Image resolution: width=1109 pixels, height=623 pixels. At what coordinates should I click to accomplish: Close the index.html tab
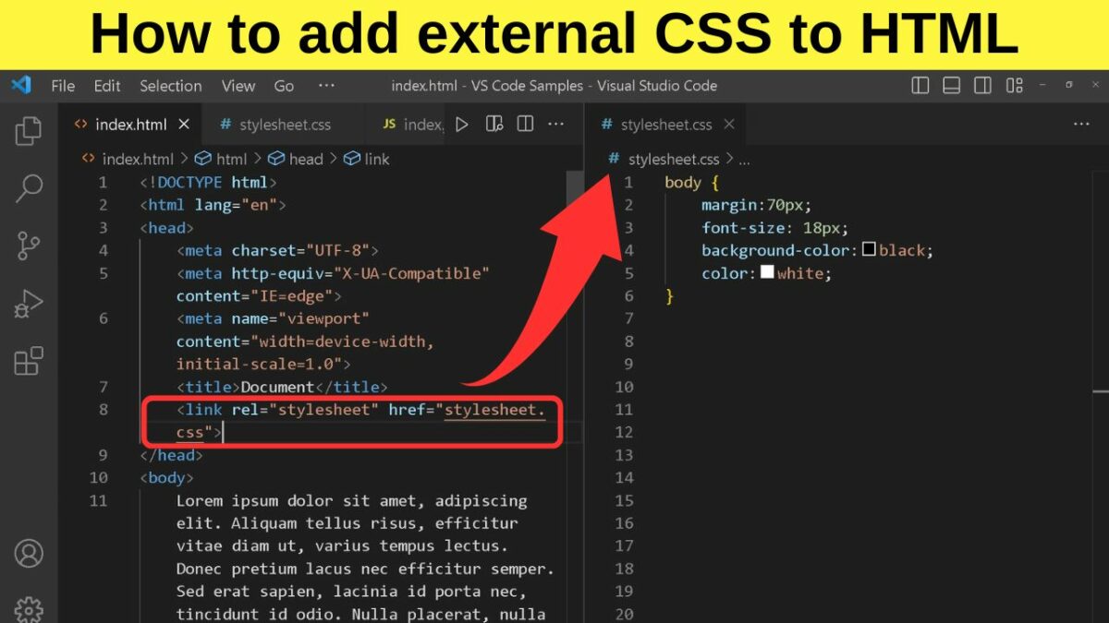coord(184,125)
